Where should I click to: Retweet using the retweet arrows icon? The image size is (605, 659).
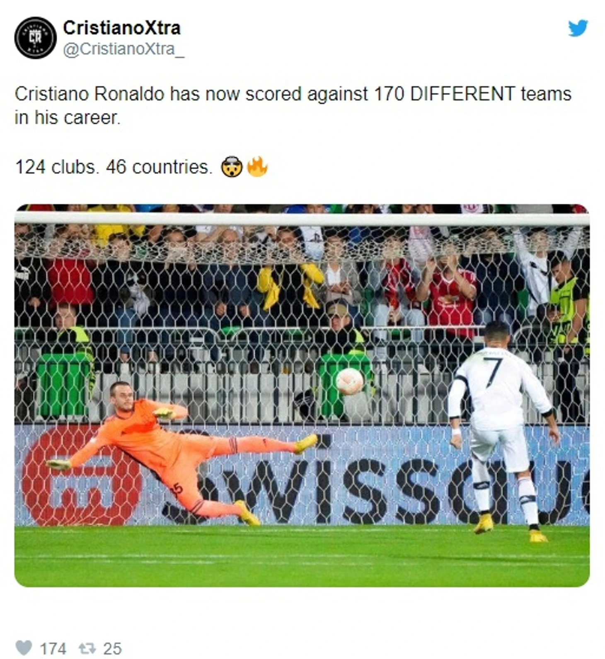point(87,648)
